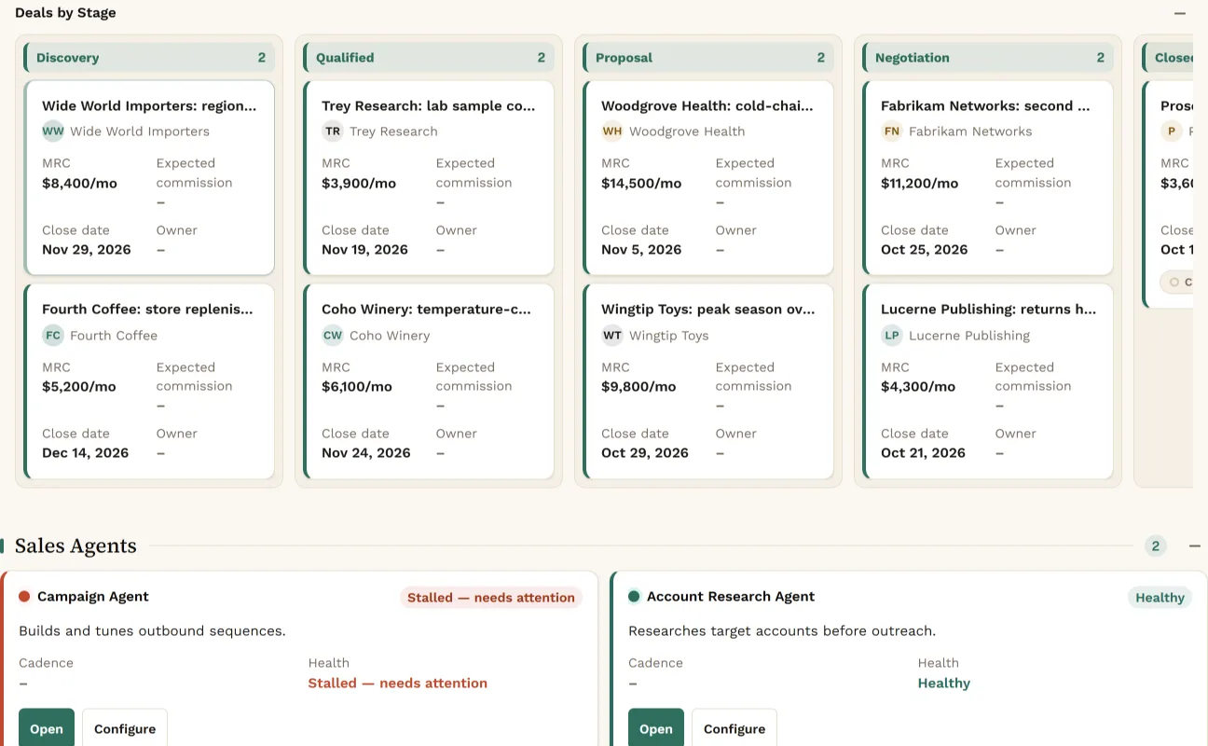Select the Discovery stage column header

coord(149,57)
